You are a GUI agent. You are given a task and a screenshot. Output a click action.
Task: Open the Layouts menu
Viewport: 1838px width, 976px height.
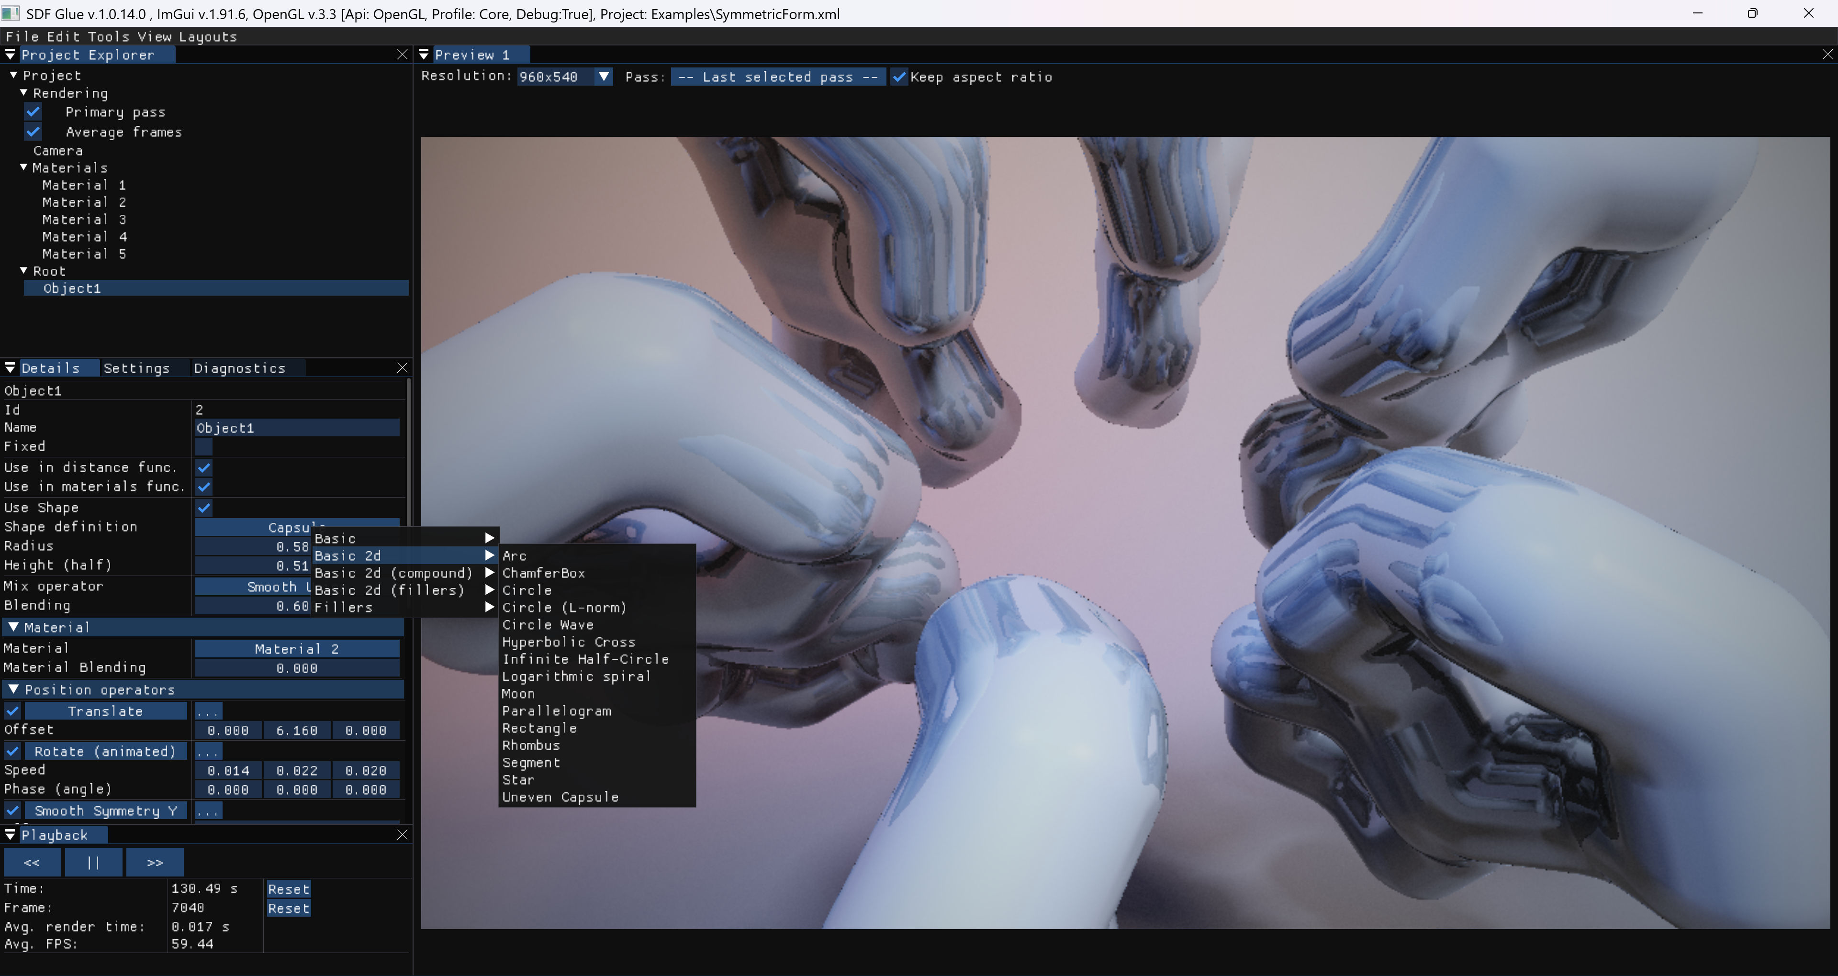pyautogui.click(x=208, y=36)
